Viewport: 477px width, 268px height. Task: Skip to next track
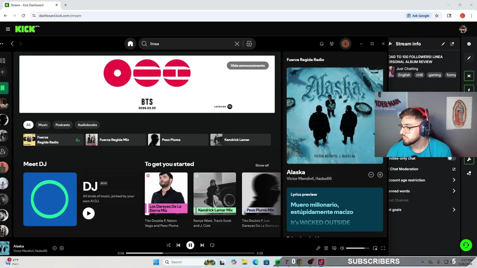202,245
